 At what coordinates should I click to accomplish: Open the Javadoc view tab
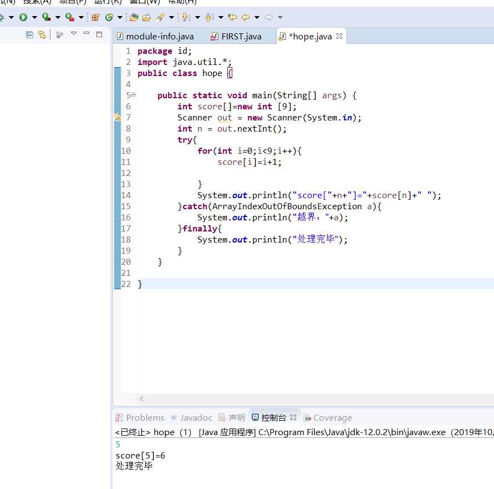point(191,418)
